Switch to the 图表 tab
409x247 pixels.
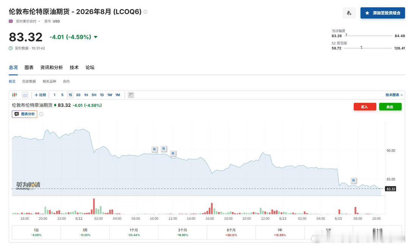click(29, 68)
